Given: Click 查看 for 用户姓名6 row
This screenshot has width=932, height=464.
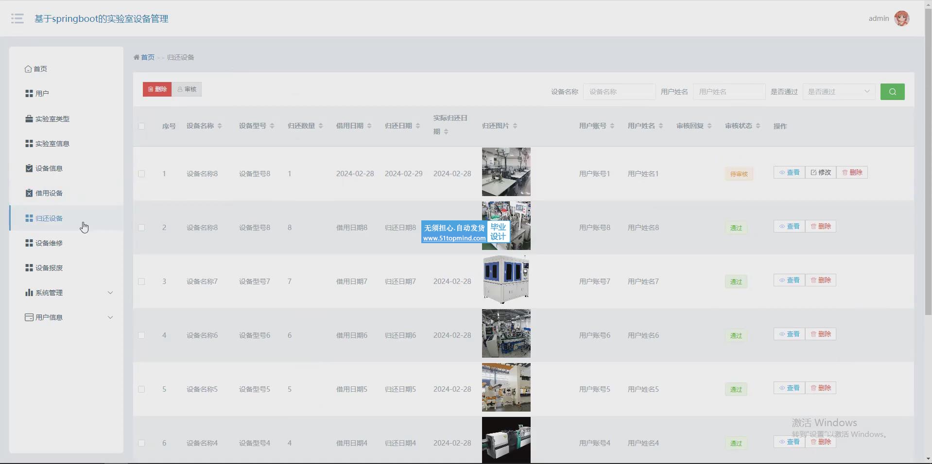Looking at the screenshot, I should (789, 334).
